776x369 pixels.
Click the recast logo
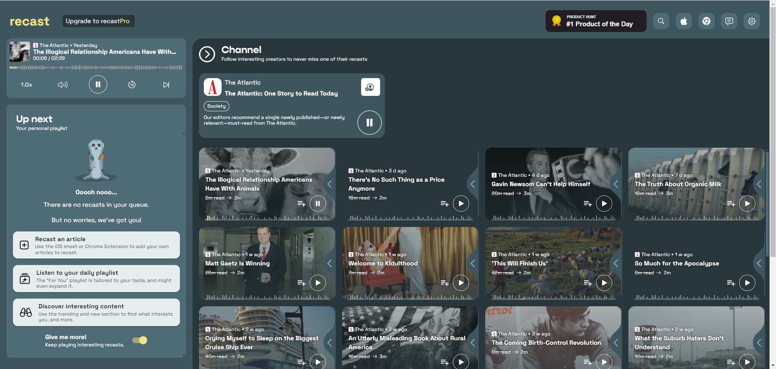30,21
